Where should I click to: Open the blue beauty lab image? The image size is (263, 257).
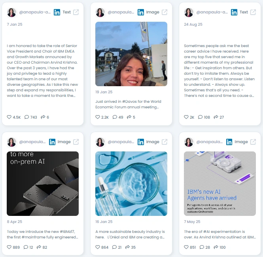pos(131,183)
